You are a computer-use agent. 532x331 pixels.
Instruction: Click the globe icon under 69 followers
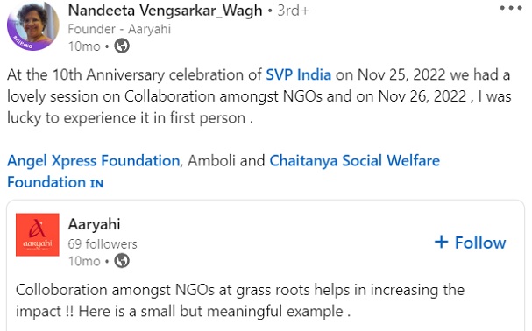point(122,261)
